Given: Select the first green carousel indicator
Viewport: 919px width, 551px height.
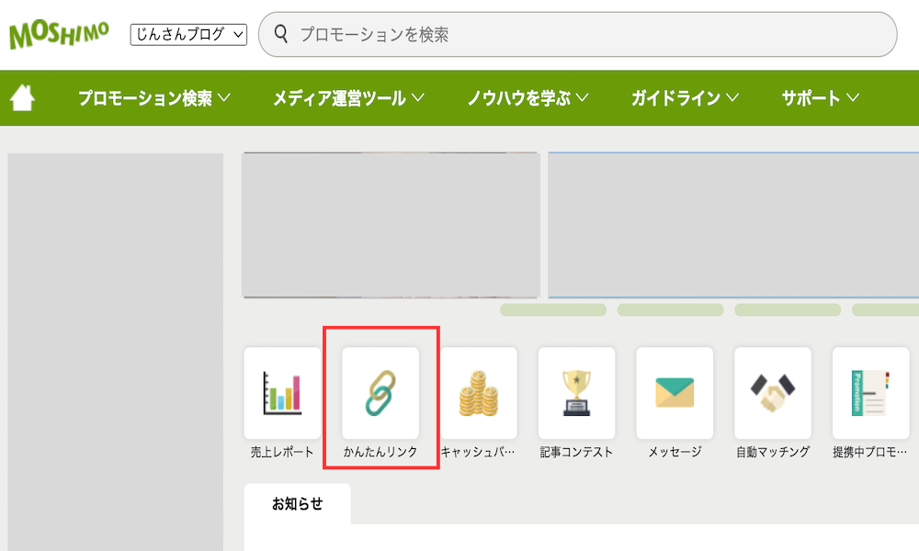Looking at the screenshot, I should [x=553, y=309].
